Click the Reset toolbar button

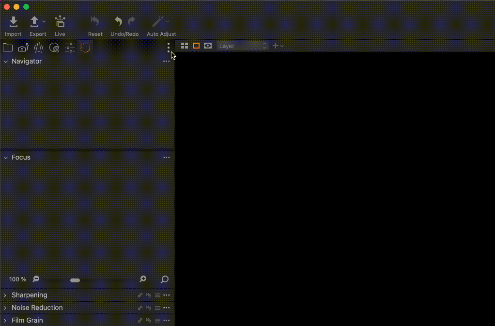pos(95,22)
